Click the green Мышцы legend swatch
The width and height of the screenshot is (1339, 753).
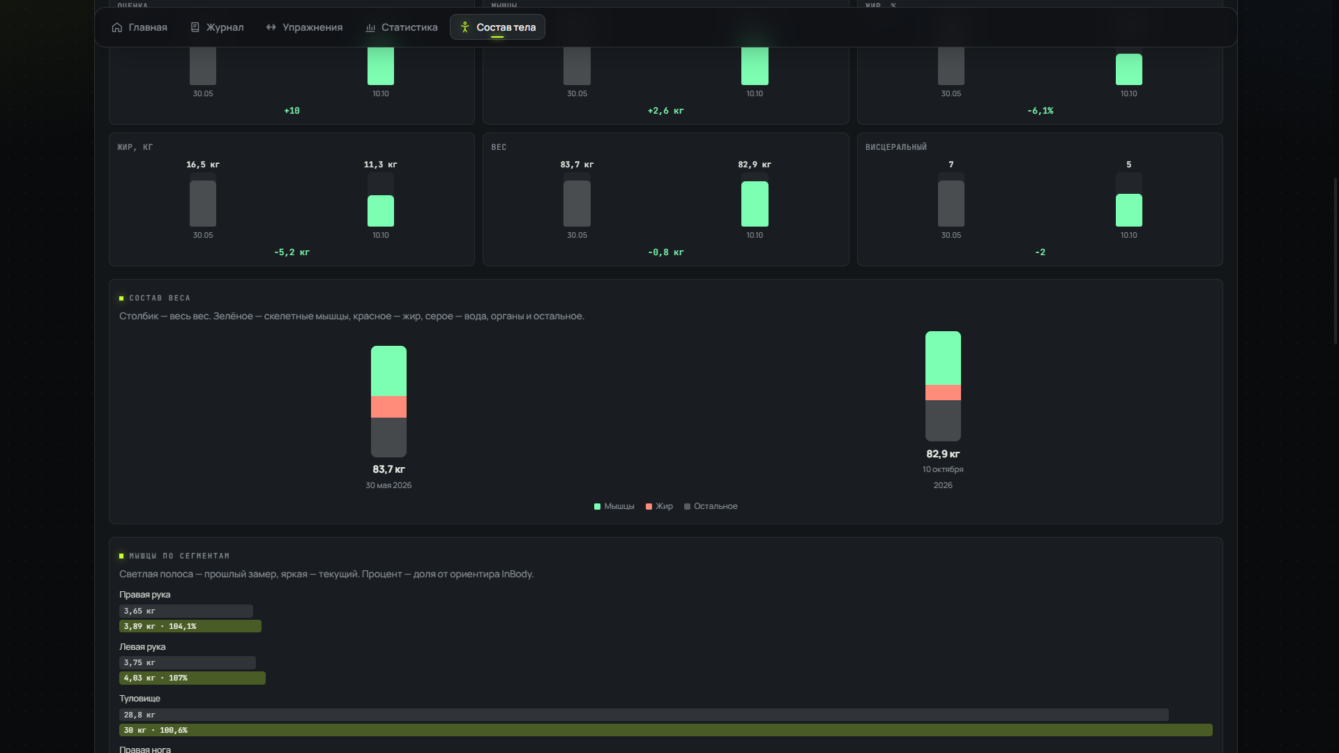coord(597,507)
